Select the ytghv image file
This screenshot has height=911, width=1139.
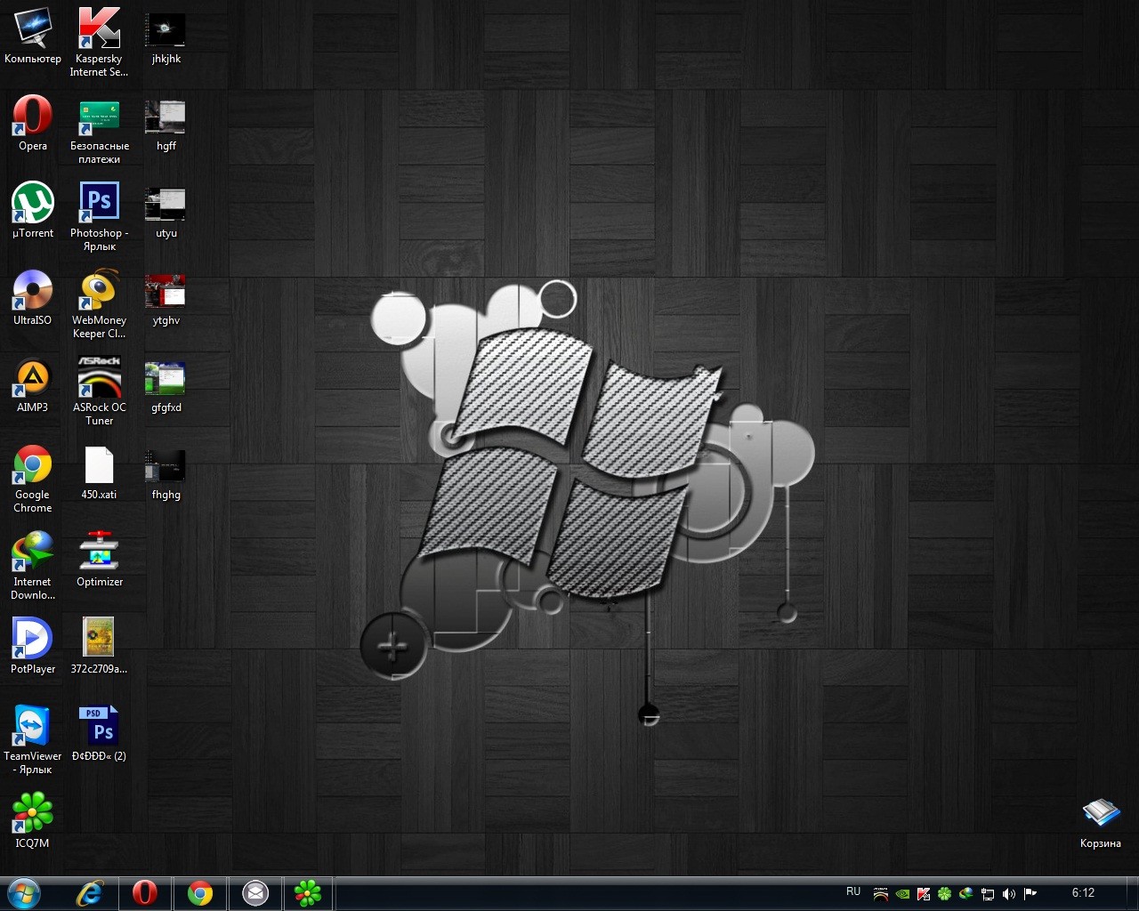[166, 299]
